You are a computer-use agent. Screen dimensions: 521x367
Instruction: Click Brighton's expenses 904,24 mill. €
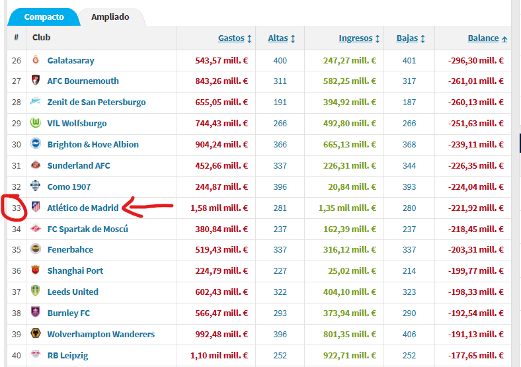click(221, 145)
